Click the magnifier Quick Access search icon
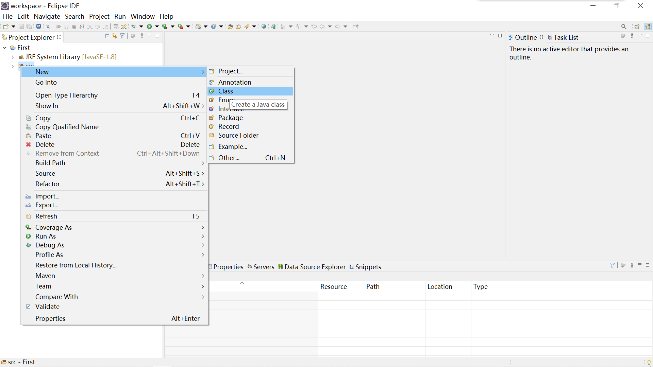 624,27
